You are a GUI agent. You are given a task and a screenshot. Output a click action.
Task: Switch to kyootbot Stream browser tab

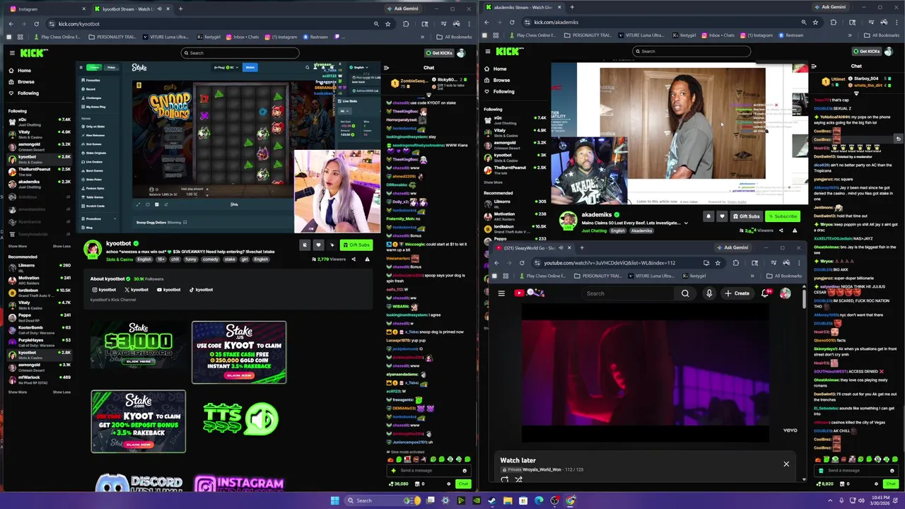pos(133,9)
